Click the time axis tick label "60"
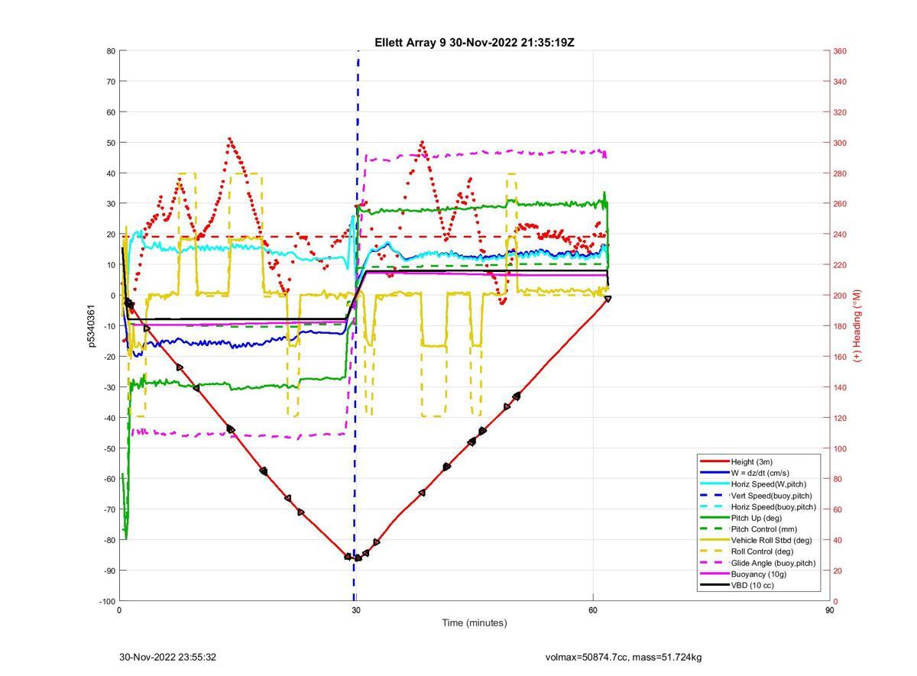 593,610
